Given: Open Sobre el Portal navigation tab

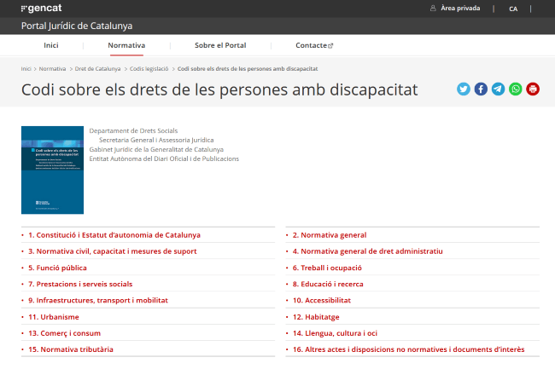Looking at the screenshot, I should click(x=220, y=45).
